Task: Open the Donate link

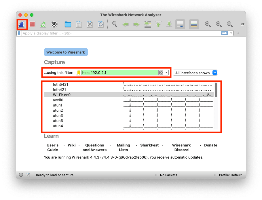Action: click(x=211, y=145)
